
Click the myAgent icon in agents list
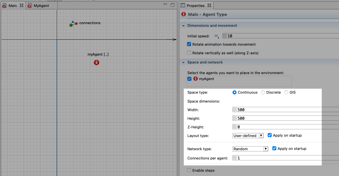click(196, 79)
